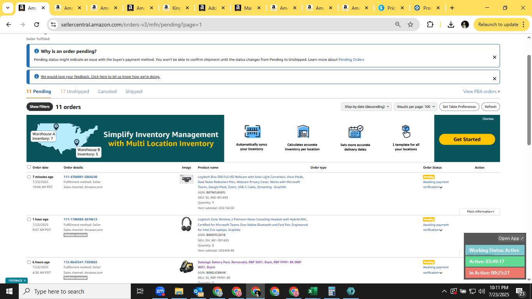Viewport: 532px width, 299px height.
Task: Select order 112-8643341-7393865 checkbox
Action: (29, 262)
